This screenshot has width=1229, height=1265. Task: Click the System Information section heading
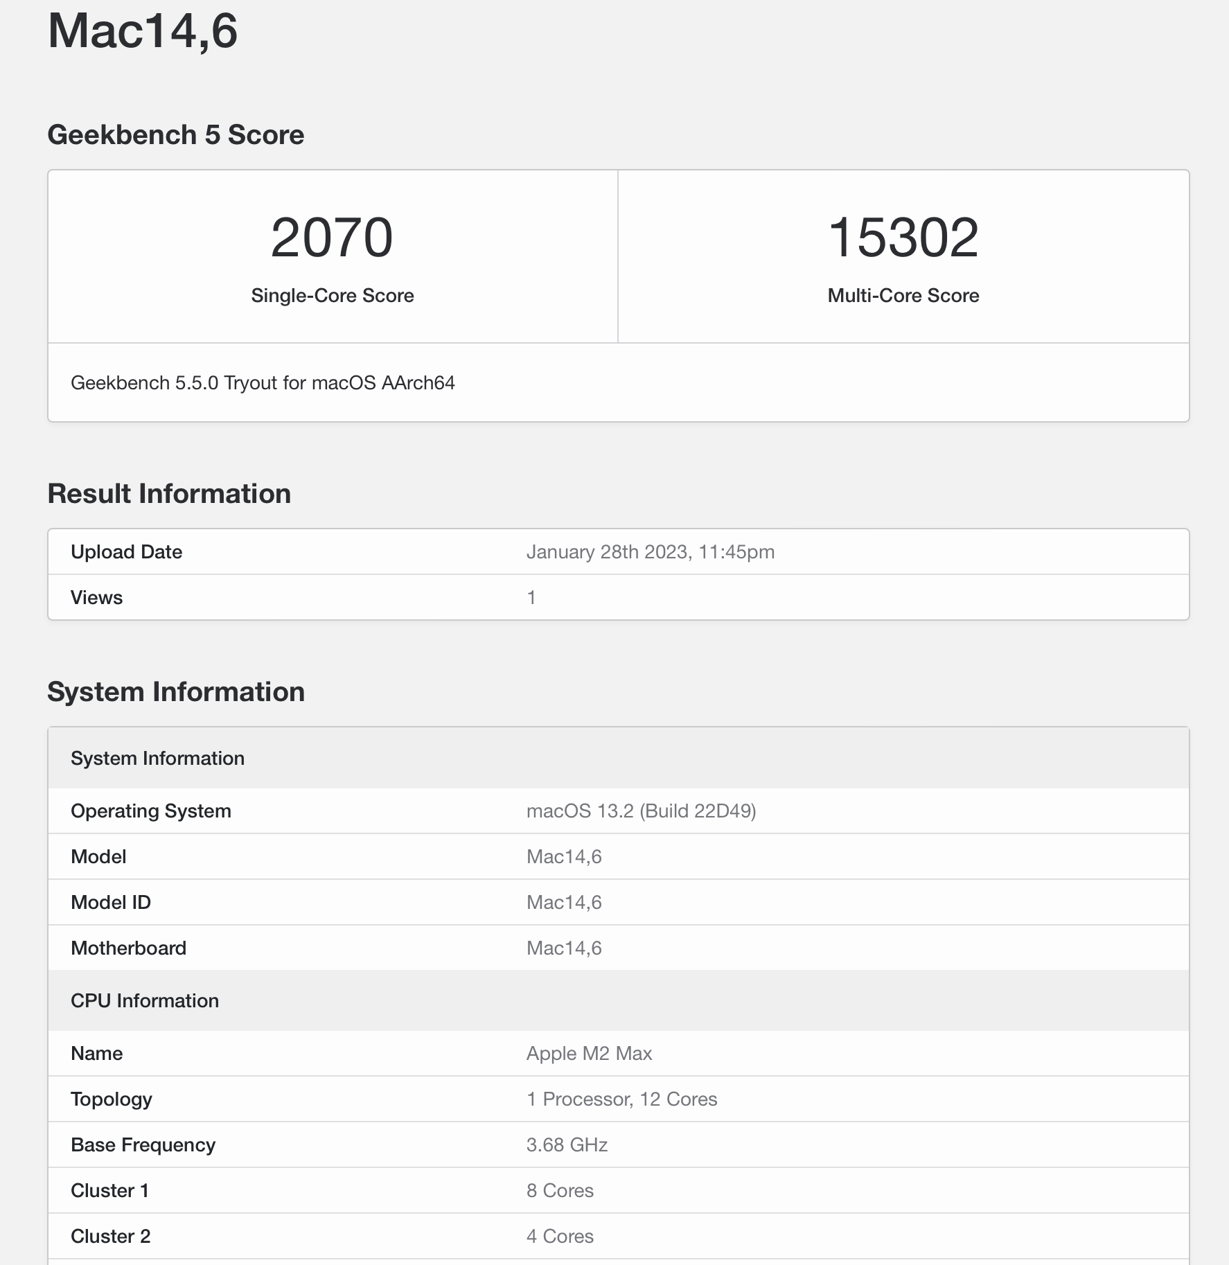point(176,691)
